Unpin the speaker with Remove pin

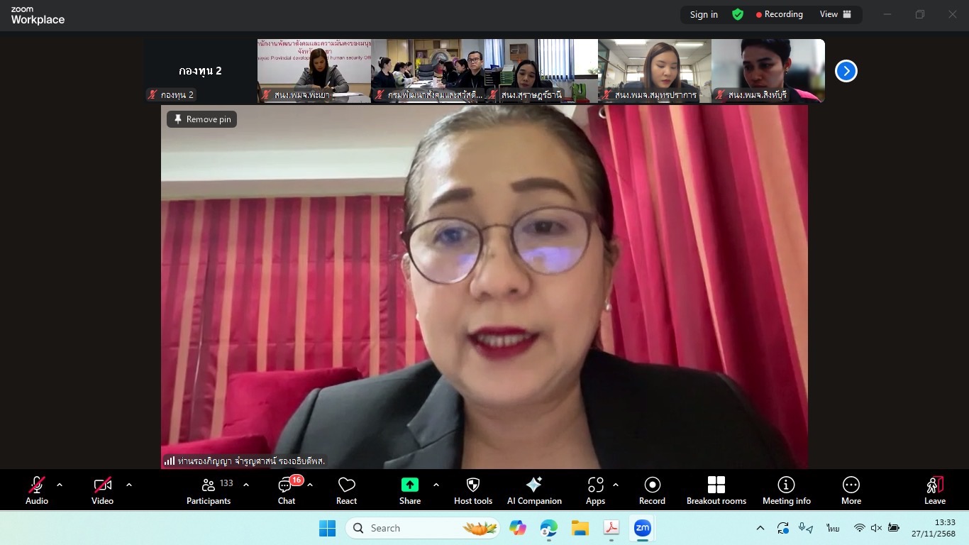[201, 119]
